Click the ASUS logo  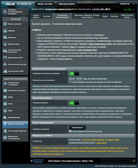tap(10, 4)
